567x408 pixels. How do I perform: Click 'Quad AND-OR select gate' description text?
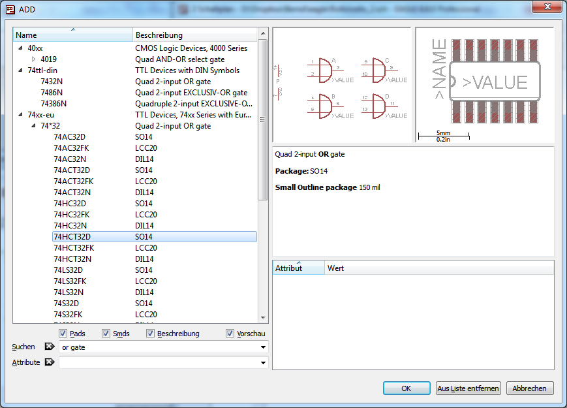pyautogui.click(x=179, y=59)
